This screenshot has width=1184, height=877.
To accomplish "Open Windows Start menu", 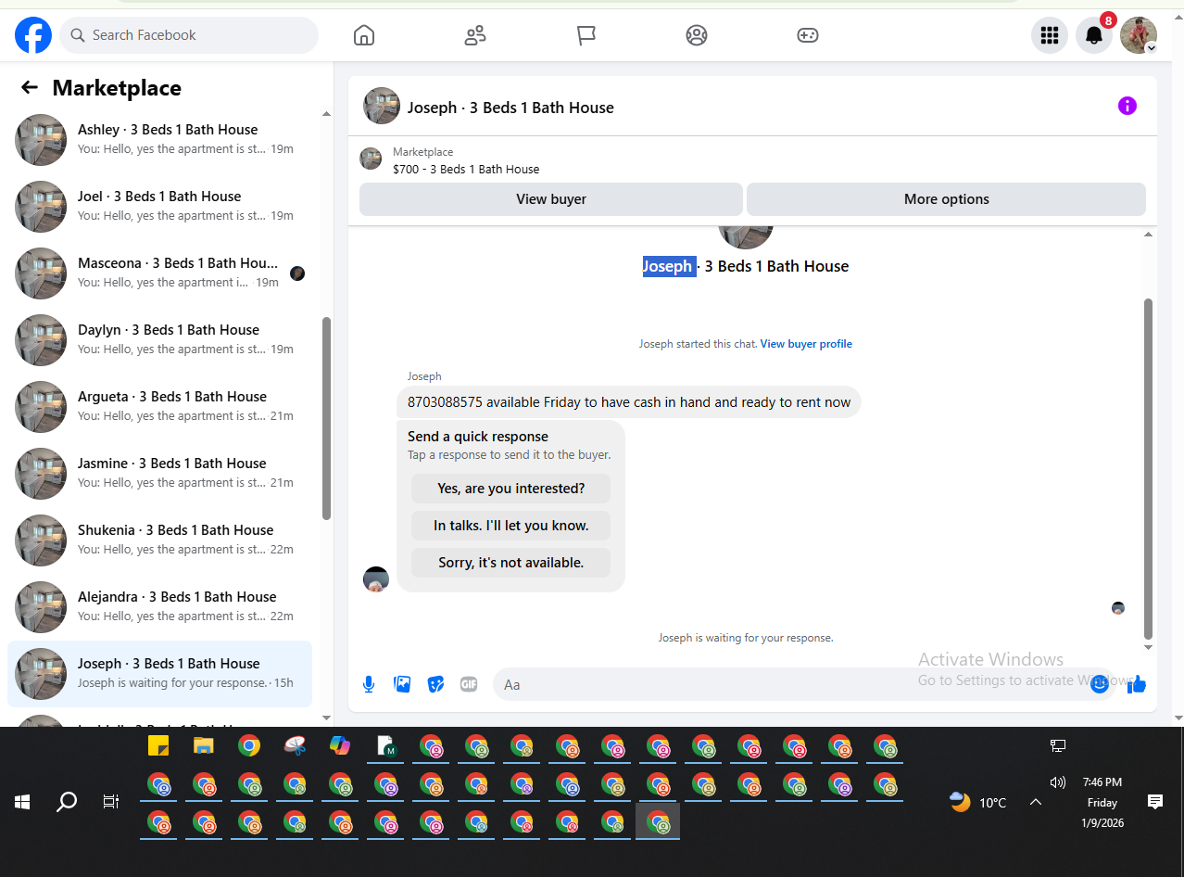I will tap(22, 802).
